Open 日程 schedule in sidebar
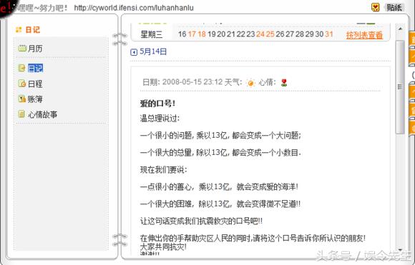Viewport: 415px width, 265px height. click(x=35, y=84)
